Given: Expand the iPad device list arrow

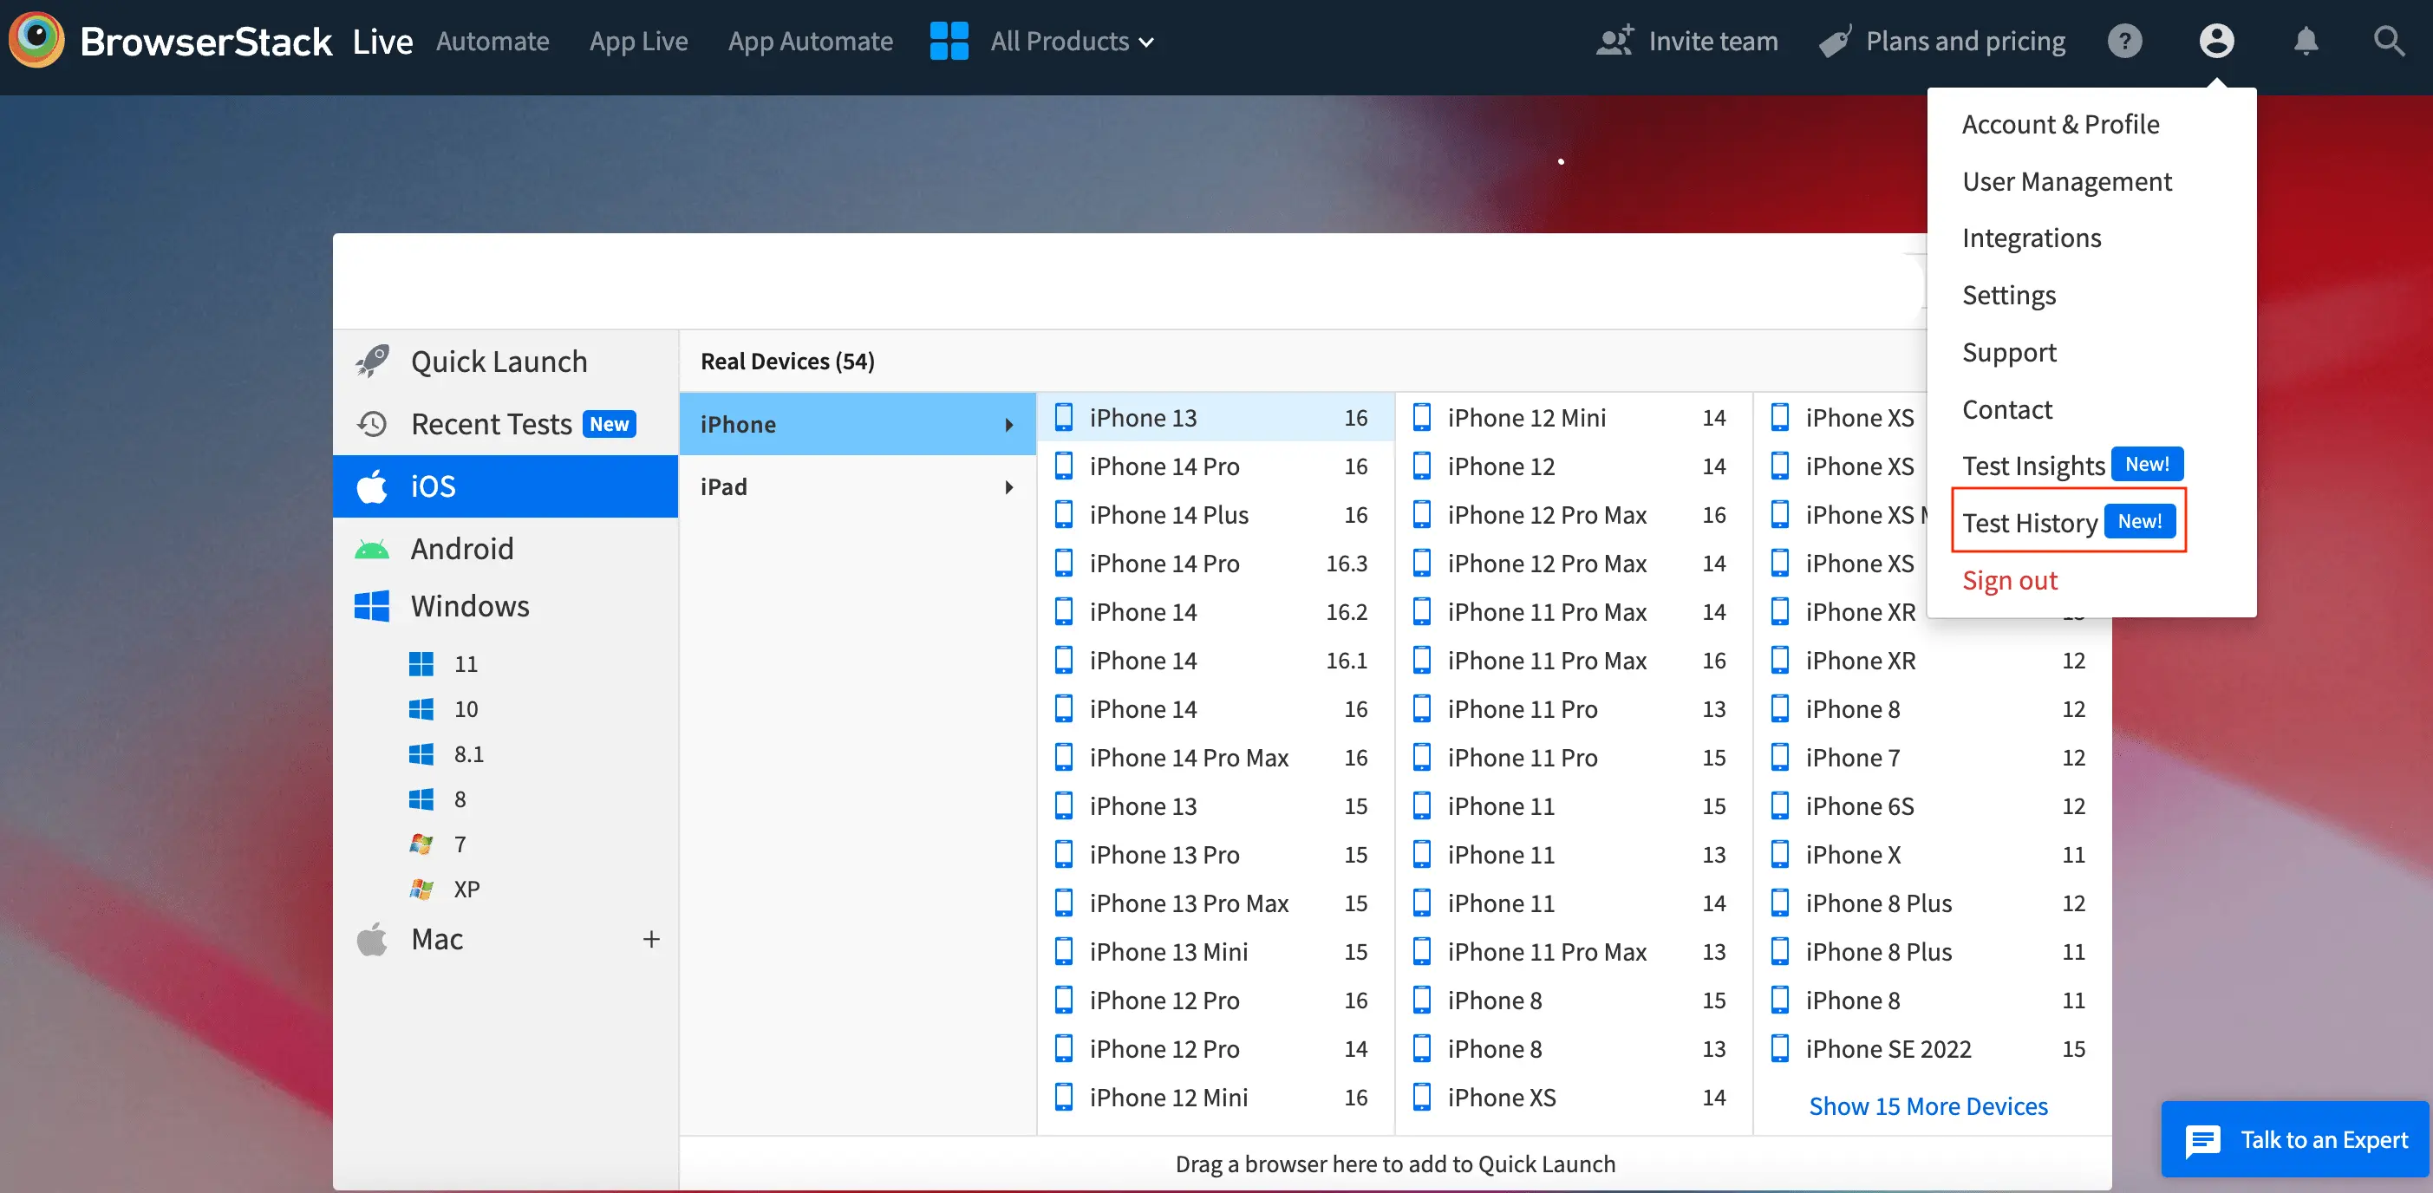Looking at the screenshot, I should point(1008,486).
